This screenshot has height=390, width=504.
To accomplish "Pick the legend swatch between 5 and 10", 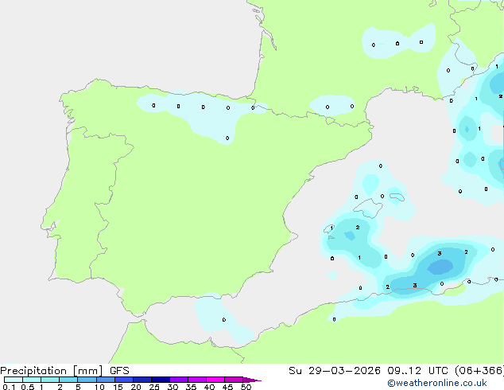I will tap(87, 380).
